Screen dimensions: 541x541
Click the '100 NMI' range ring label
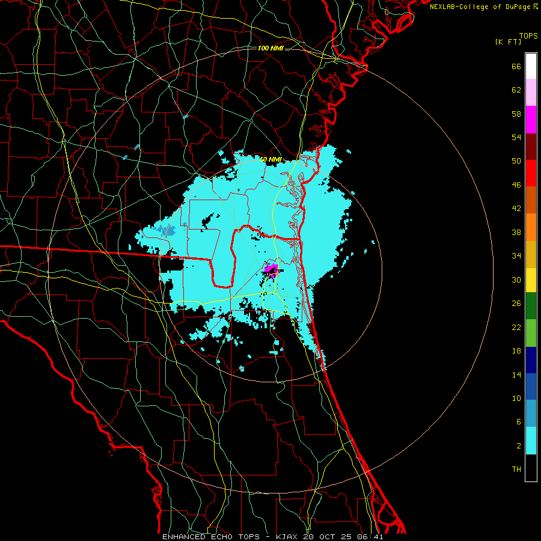270,48
